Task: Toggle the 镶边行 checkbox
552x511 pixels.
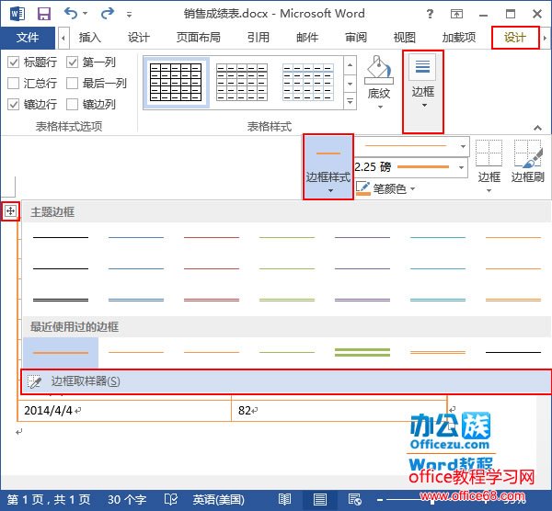Action: pos(14,104)
